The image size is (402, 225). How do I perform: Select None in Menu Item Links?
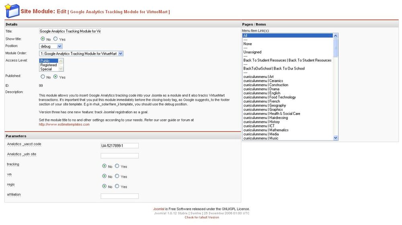point(287,44)
